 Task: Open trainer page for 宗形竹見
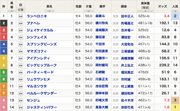(x=127, y=107)
